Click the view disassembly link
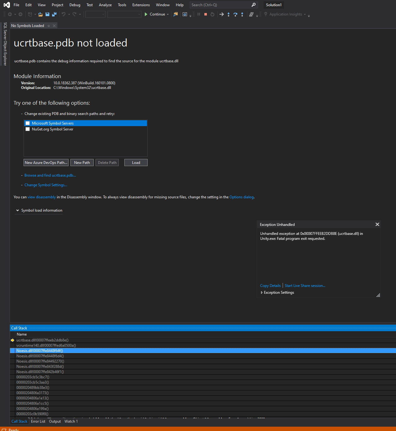Viewport: 396px width, 431px height. [42, 197]
